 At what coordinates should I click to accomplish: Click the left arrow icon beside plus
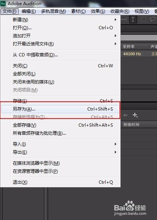coord(125,115)
